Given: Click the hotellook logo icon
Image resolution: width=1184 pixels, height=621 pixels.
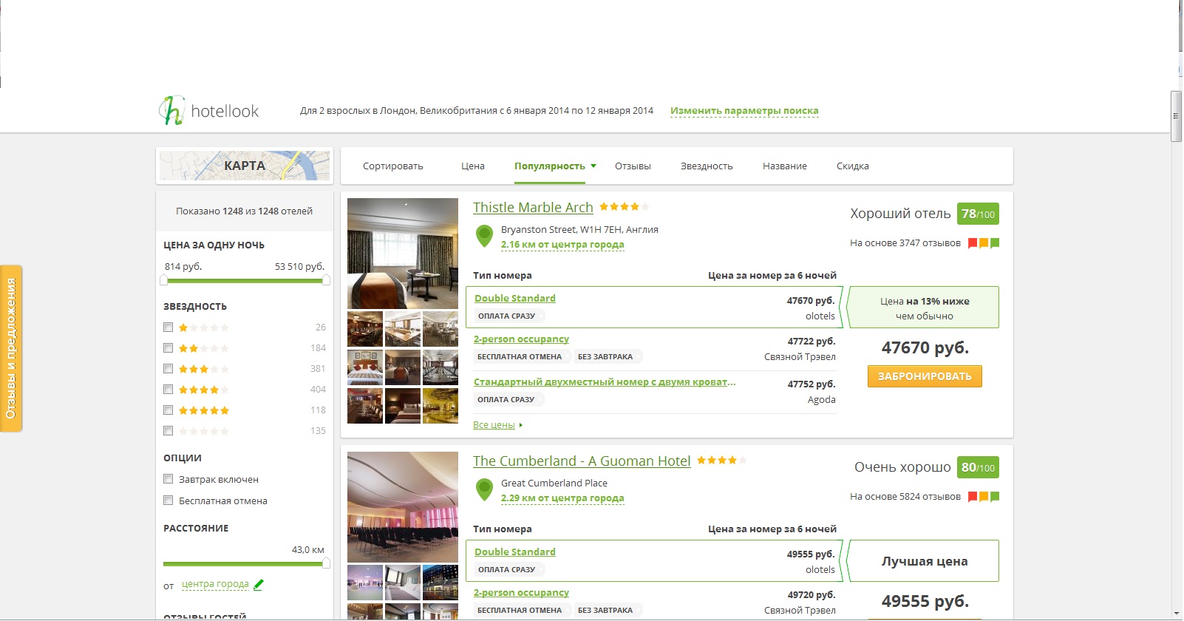Looking at the screenshot, I should coord(171,110).
